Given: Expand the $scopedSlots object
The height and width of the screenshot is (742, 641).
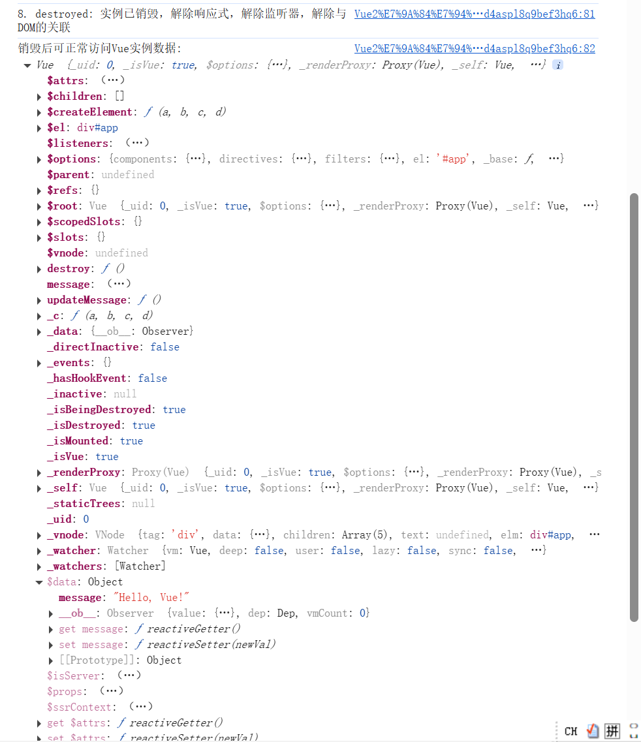Looking at the screenshot, I should pyautogui.click(x=39, y=222).
